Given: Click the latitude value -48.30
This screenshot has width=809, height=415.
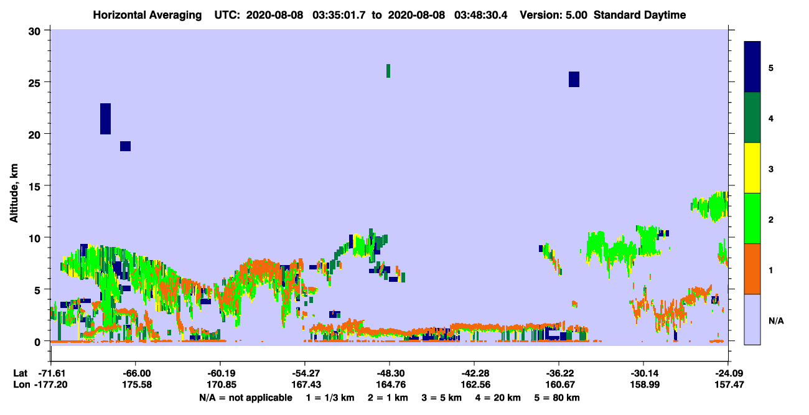Looking at the screenshot, I should click(390, 373).
